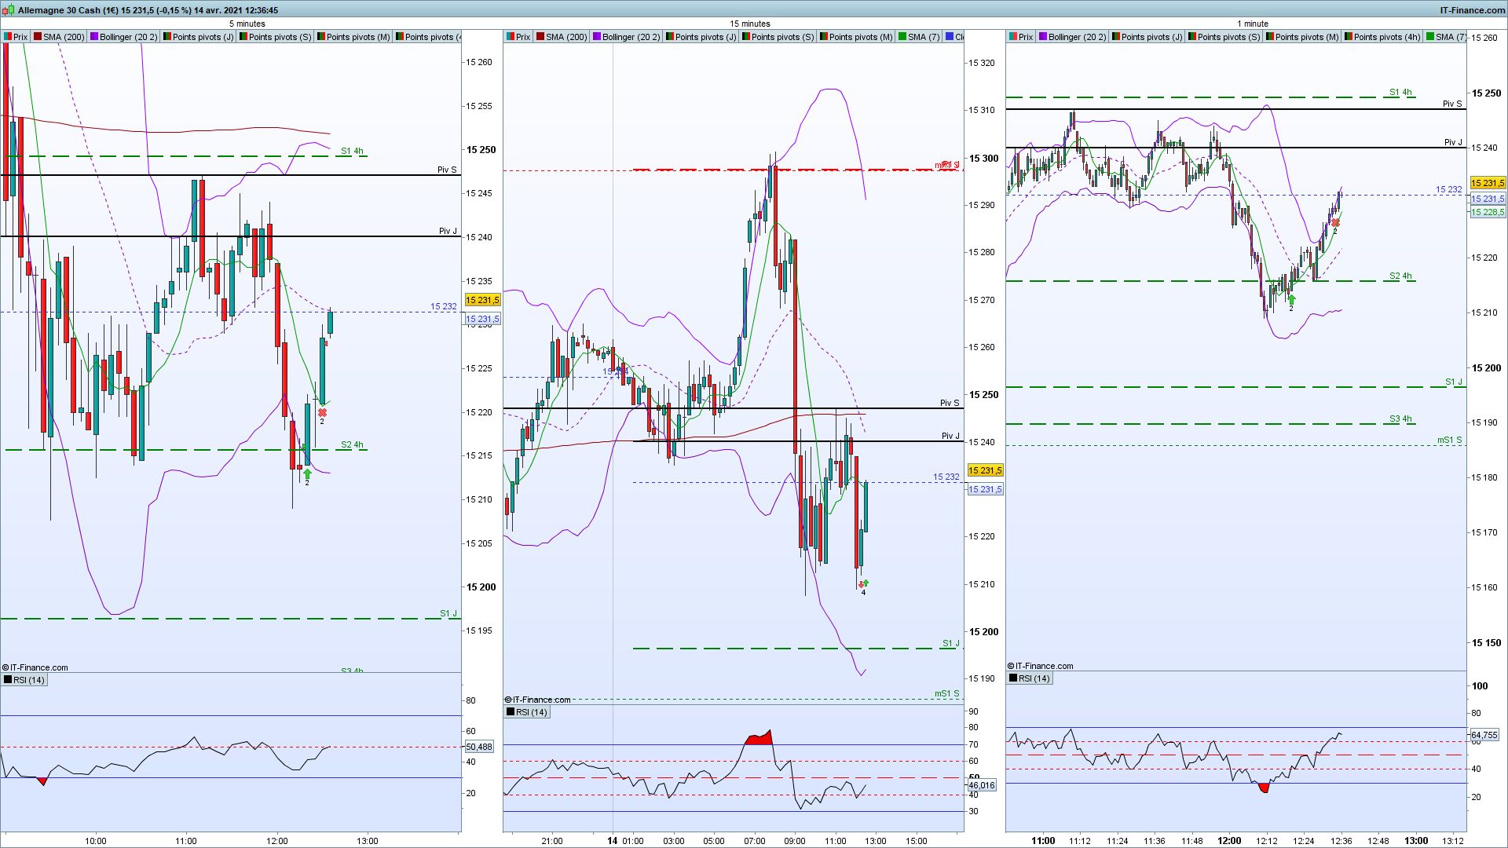Screen dimensions: 1508x848
Task: Click the Prix indicator icon in 15 minutes panel
Action: (x=511, y=37)
